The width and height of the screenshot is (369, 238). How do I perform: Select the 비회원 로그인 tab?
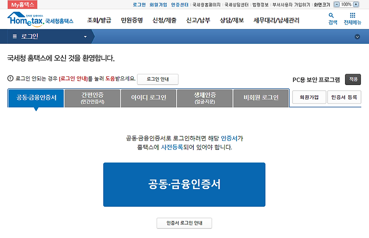coord(261,98)
